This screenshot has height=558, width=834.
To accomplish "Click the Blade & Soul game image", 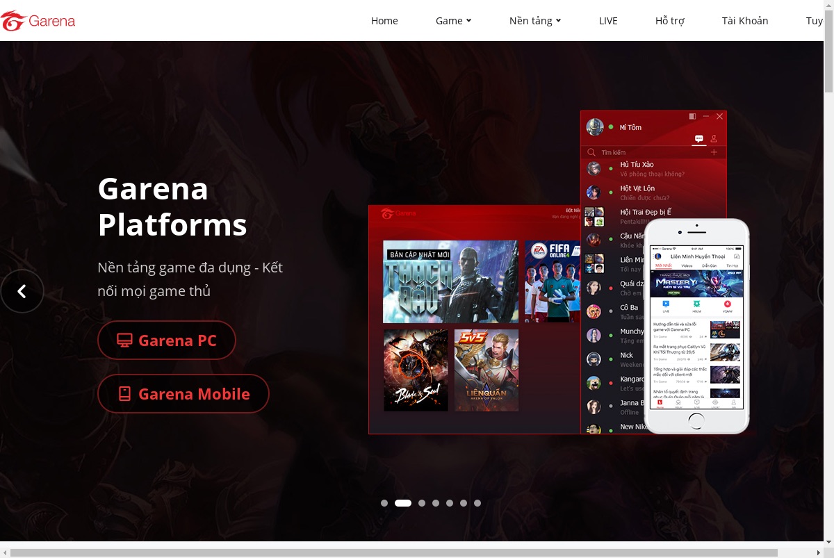I will coord(416,370).
